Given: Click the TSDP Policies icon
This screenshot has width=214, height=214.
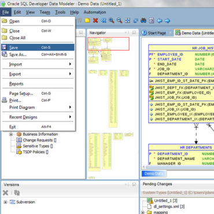Looking at the screenshot, I should (19, 152).
